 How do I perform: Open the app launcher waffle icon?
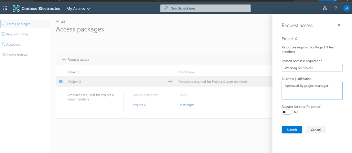pos(5,8)
